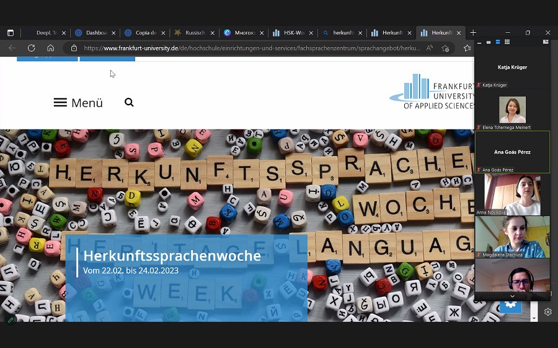This screenshot has width=558, height=348.
Task: Open the Menü hamburger navigation
Action: 78,103
